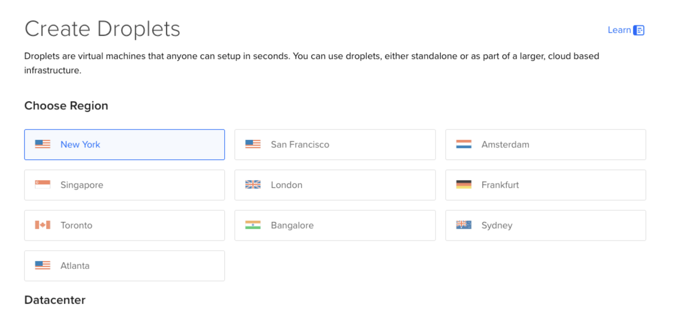The height and width of the screenshot is (313, 676).
Task: Click the Canada flag icon beside Toronto
Action: pos(43,225)
